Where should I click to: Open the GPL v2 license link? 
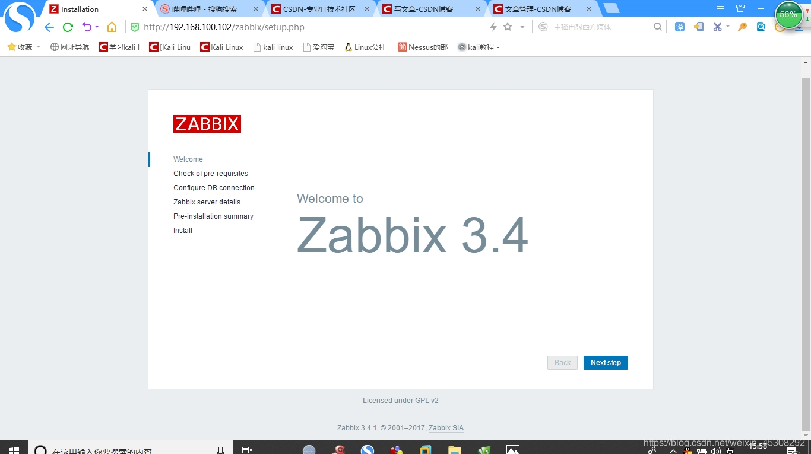[x=427, y=401]
